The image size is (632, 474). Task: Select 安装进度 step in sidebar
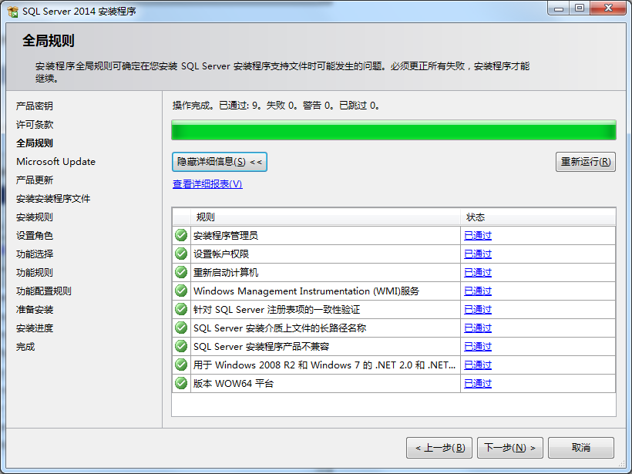pos(35,328)
